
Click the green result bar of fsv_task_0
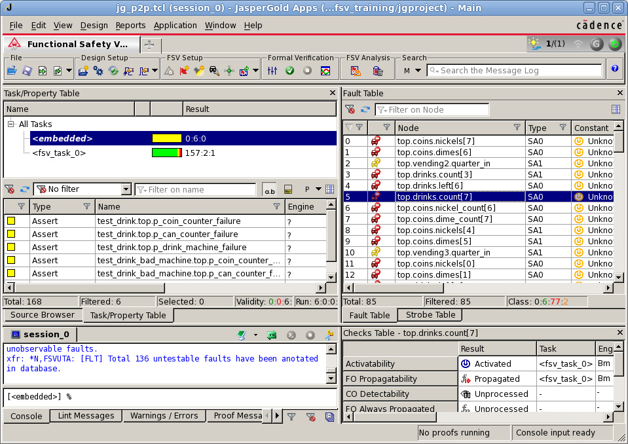tap(166, 153)
